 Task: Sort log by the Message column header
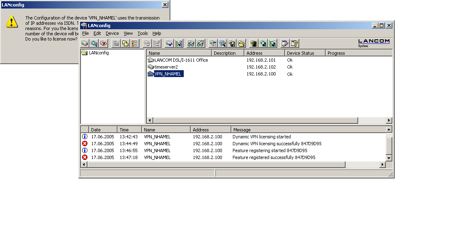(308, 130)
